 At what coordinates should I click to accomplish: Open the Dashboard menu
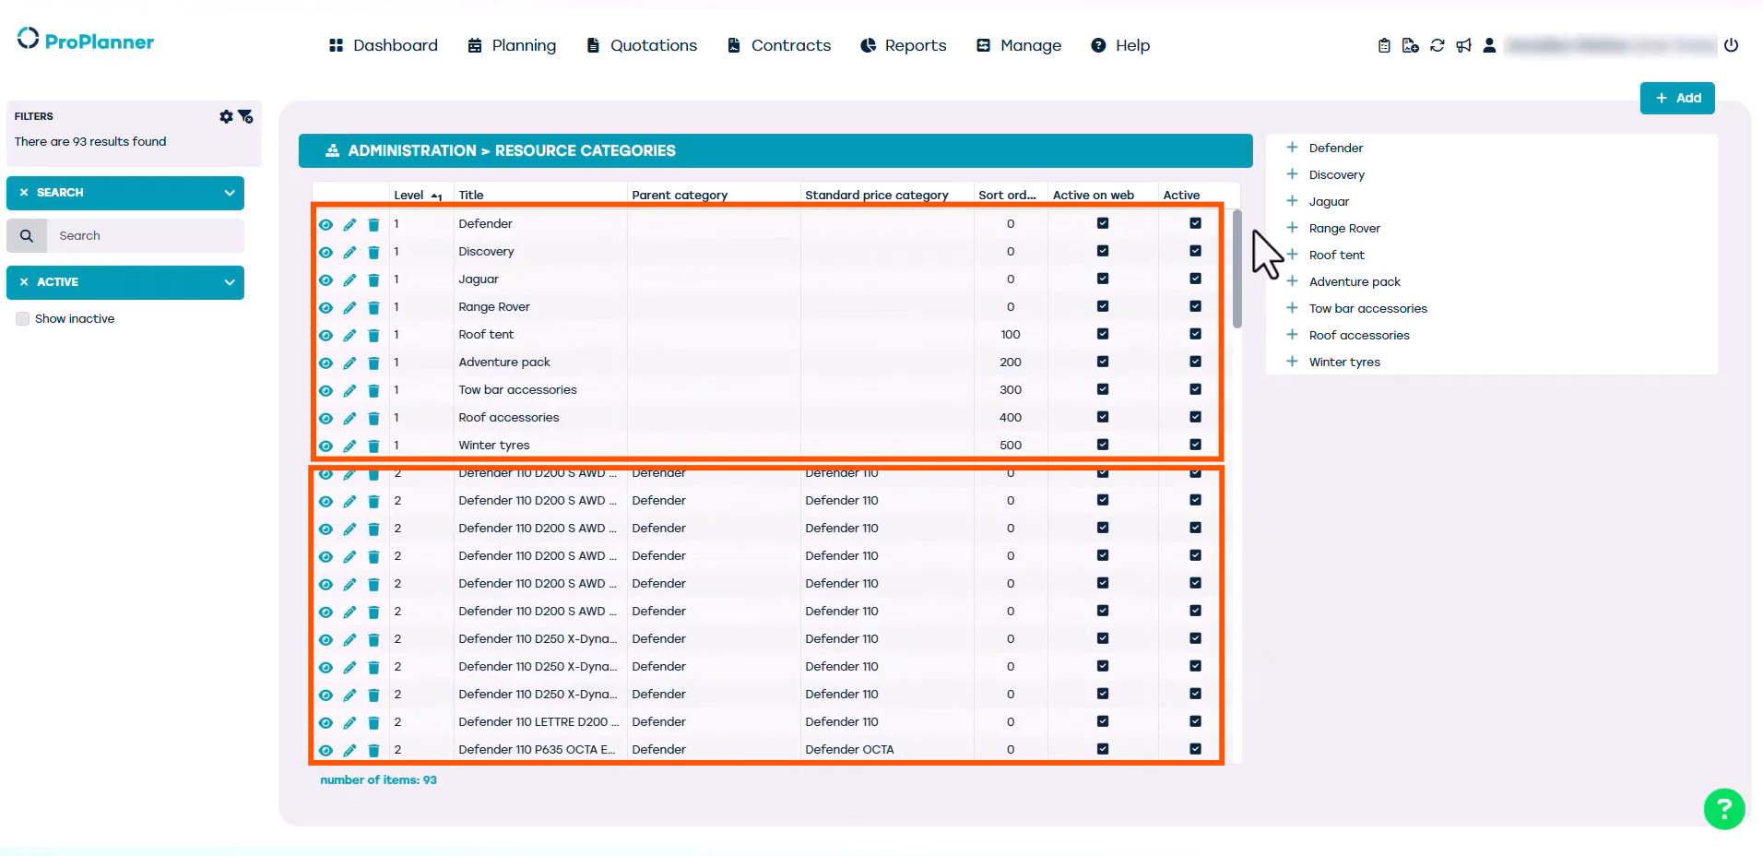[383, 45]
